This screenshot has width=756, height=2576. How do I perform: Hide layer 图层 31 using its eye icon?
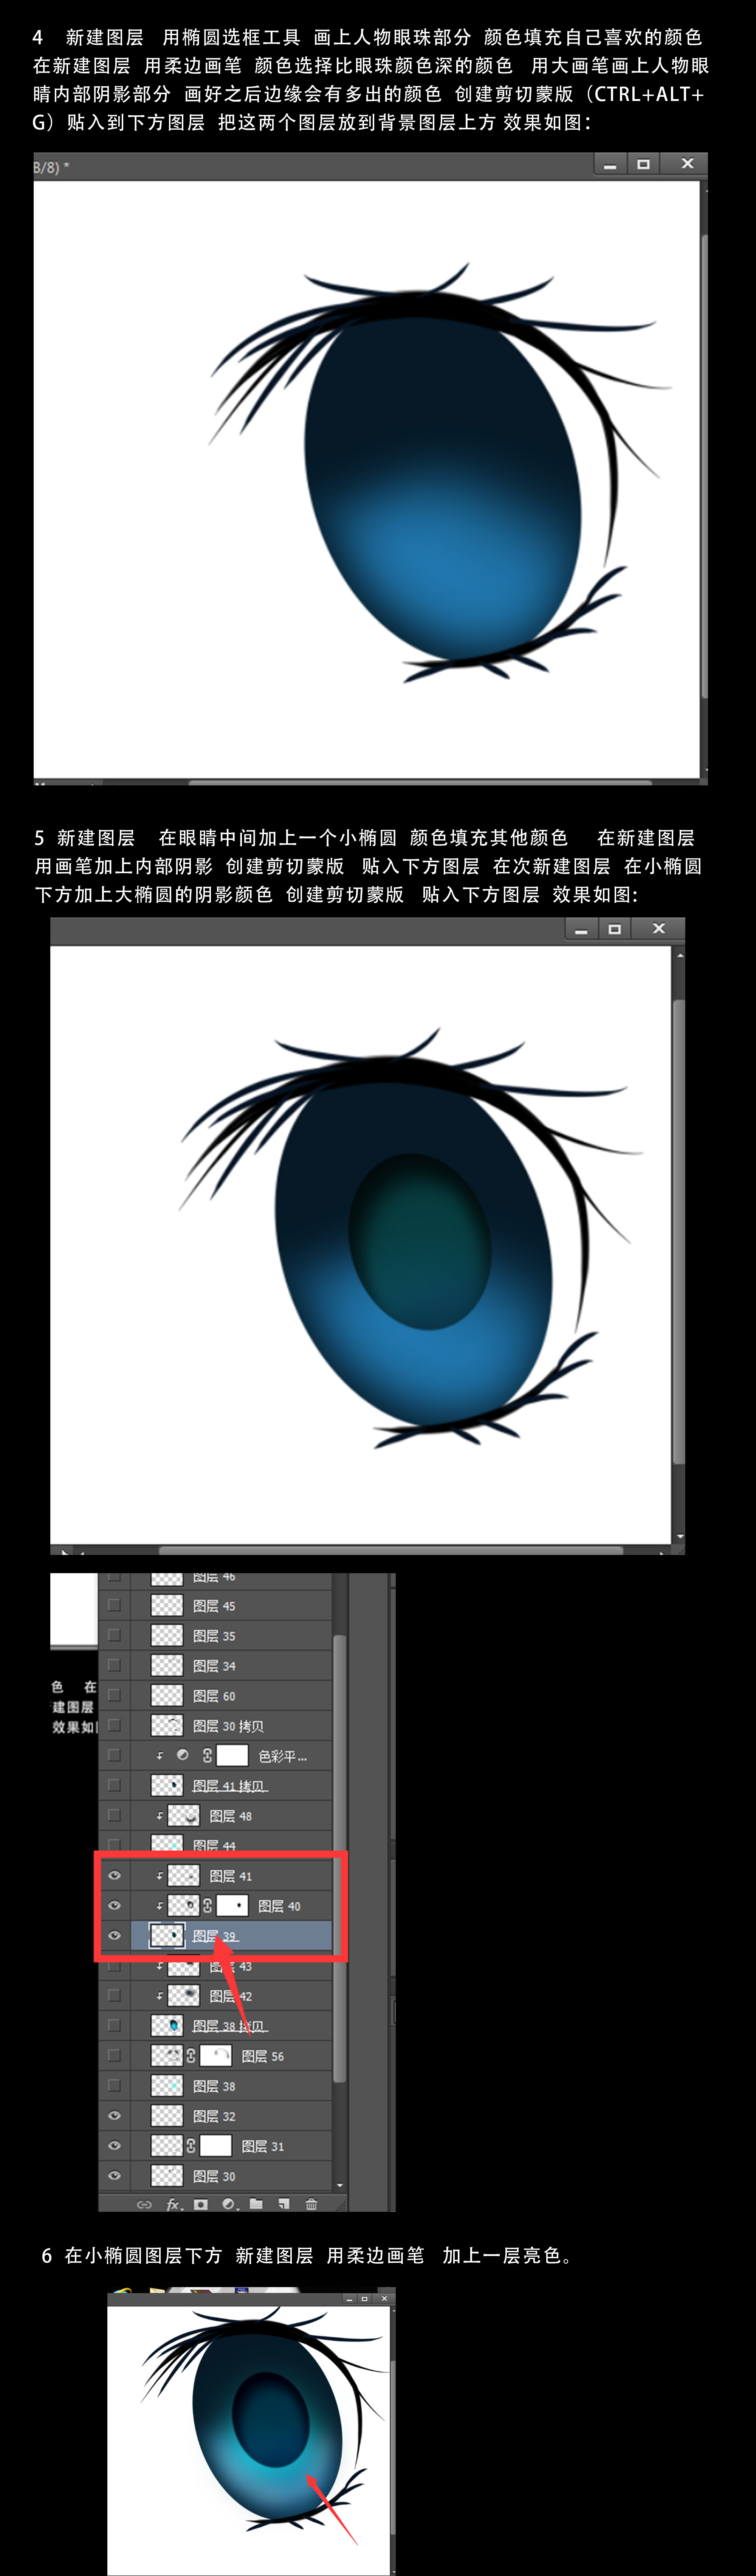(x=114, y=2146)
